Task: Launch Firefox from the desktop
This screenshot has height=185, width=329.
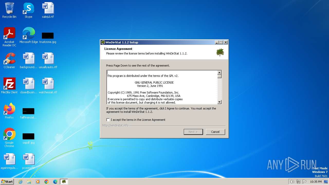Action: click(9, 111)
